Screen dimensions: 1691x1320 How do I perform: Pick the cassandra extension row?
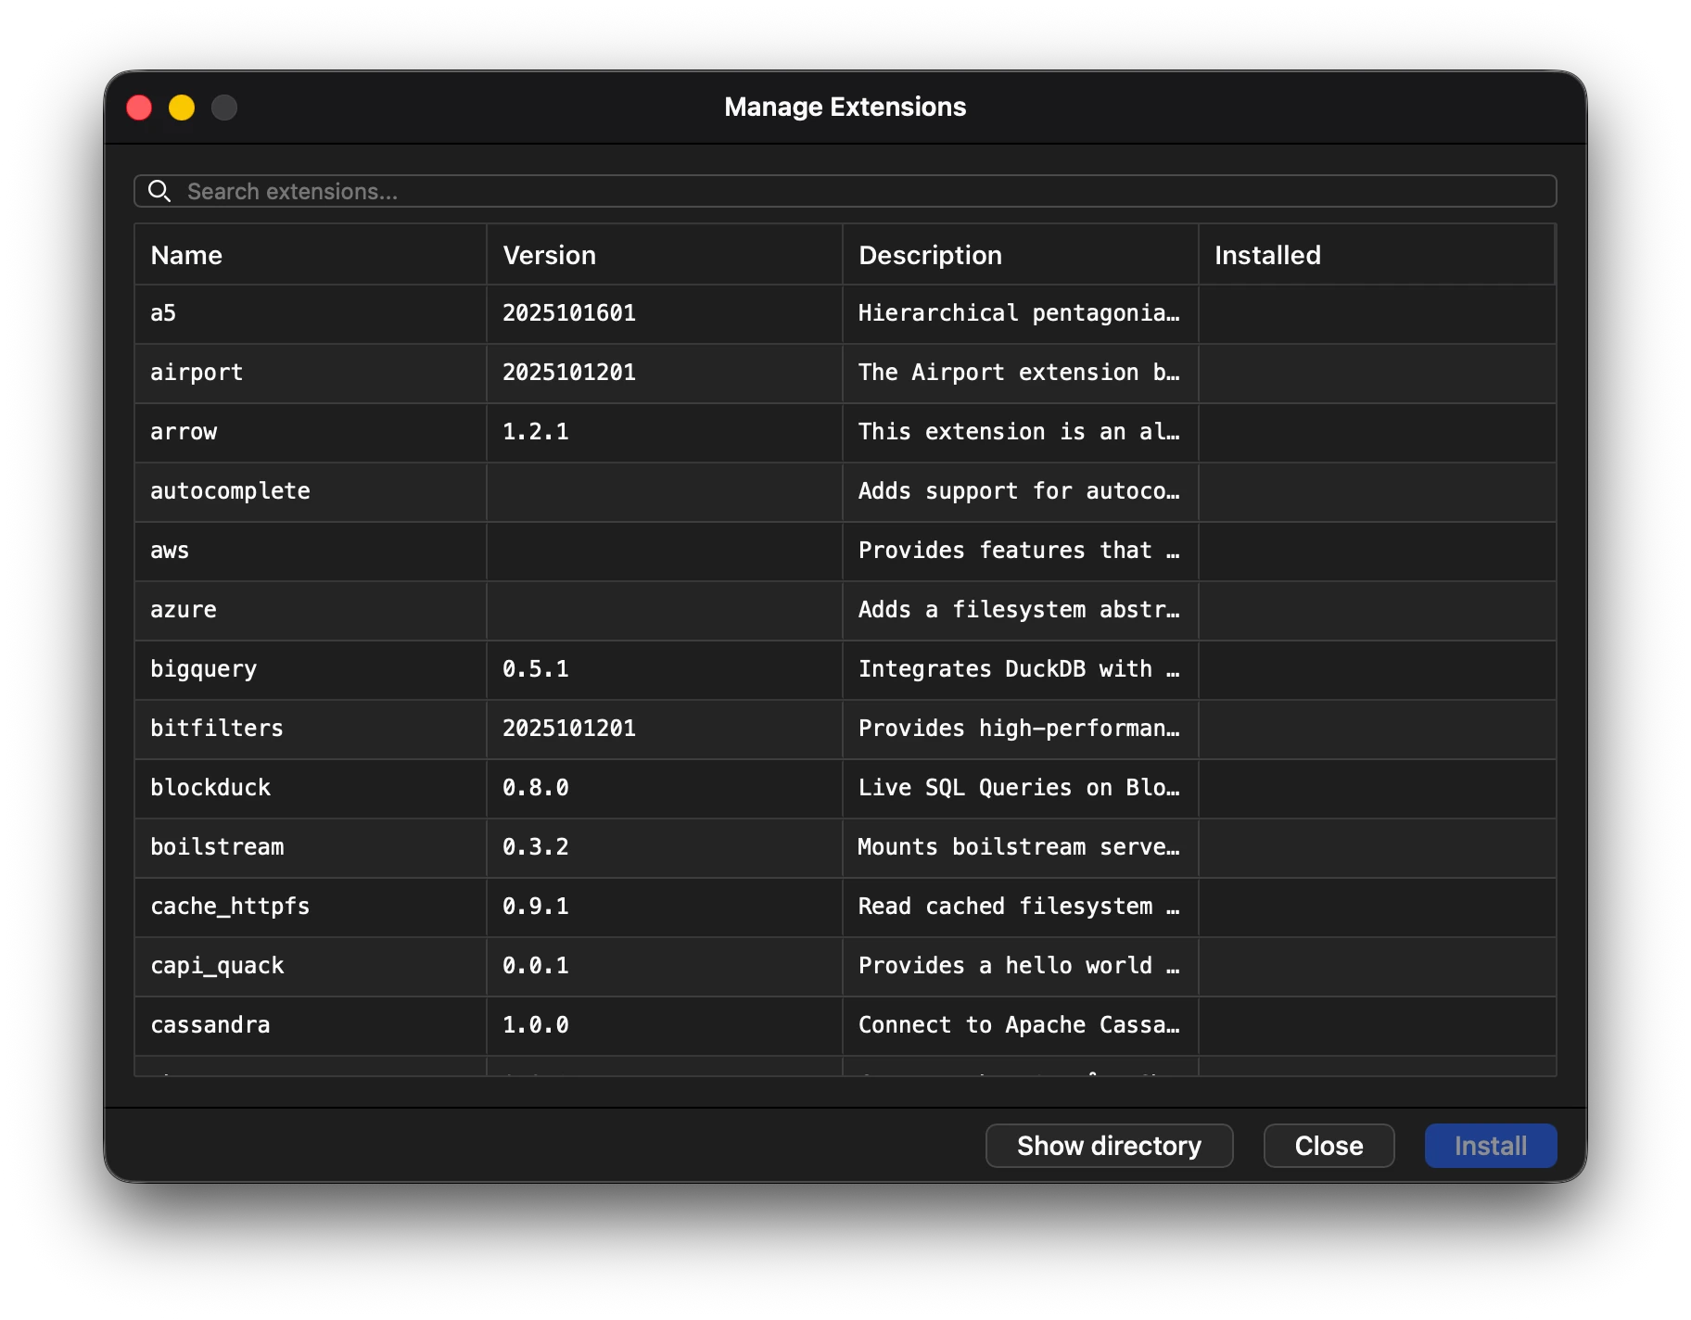210,1025
